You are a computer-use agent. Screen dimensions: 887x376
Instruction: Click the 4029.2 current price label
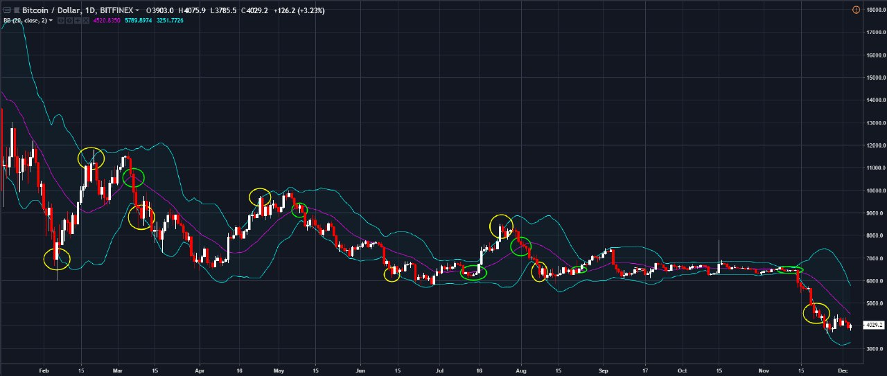(x=872, y=325)
